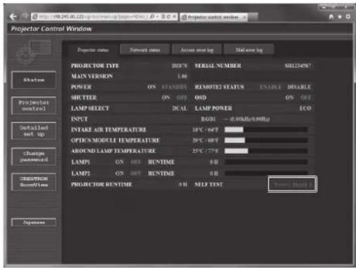Open the CRESTRON RoomView sidebar button
Screen dimensions: 356x268
34,182
